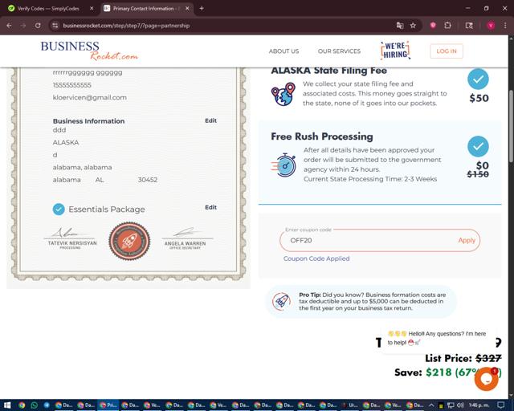Open the Chrome profile avatar
Screen dimensions: 514x411
(491, 26)
